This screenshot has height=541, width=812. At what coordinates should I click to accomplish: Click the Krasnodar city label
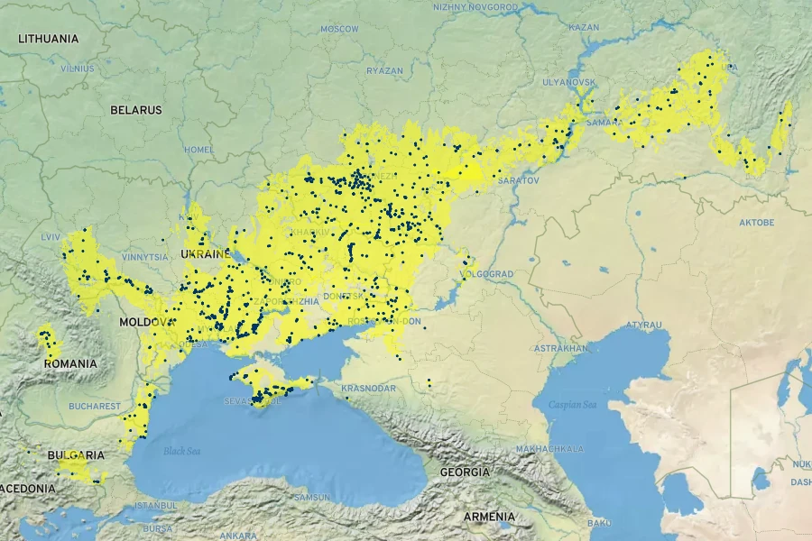coord(370,388)
